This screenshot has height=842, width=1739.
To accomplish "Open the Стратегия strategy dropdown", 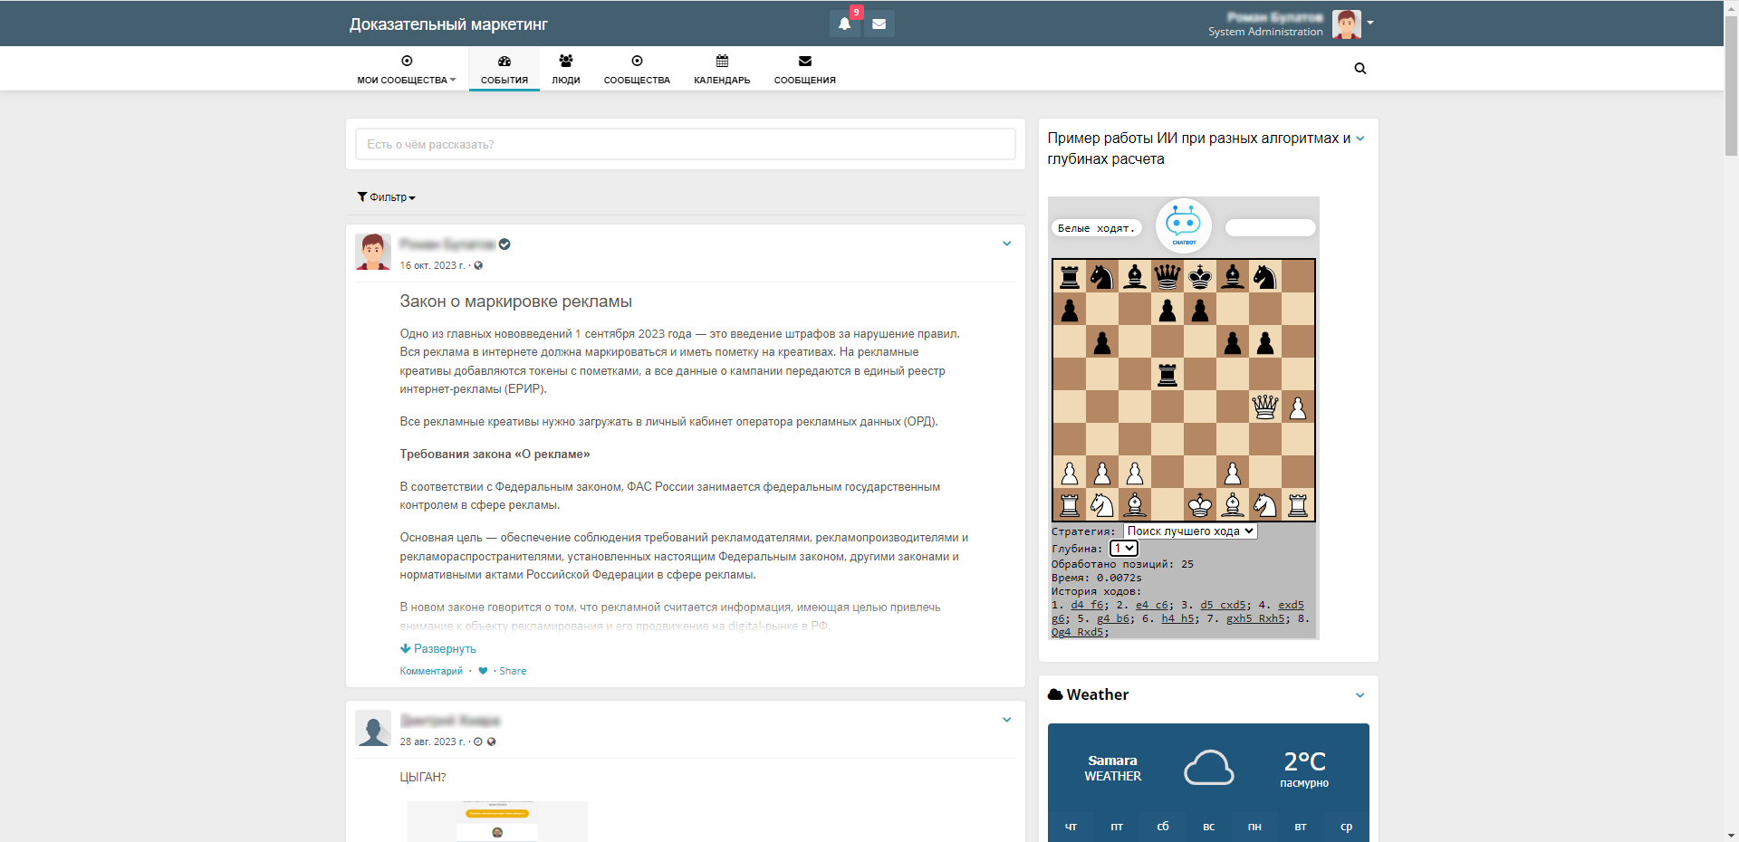I will coord(1190,531).
